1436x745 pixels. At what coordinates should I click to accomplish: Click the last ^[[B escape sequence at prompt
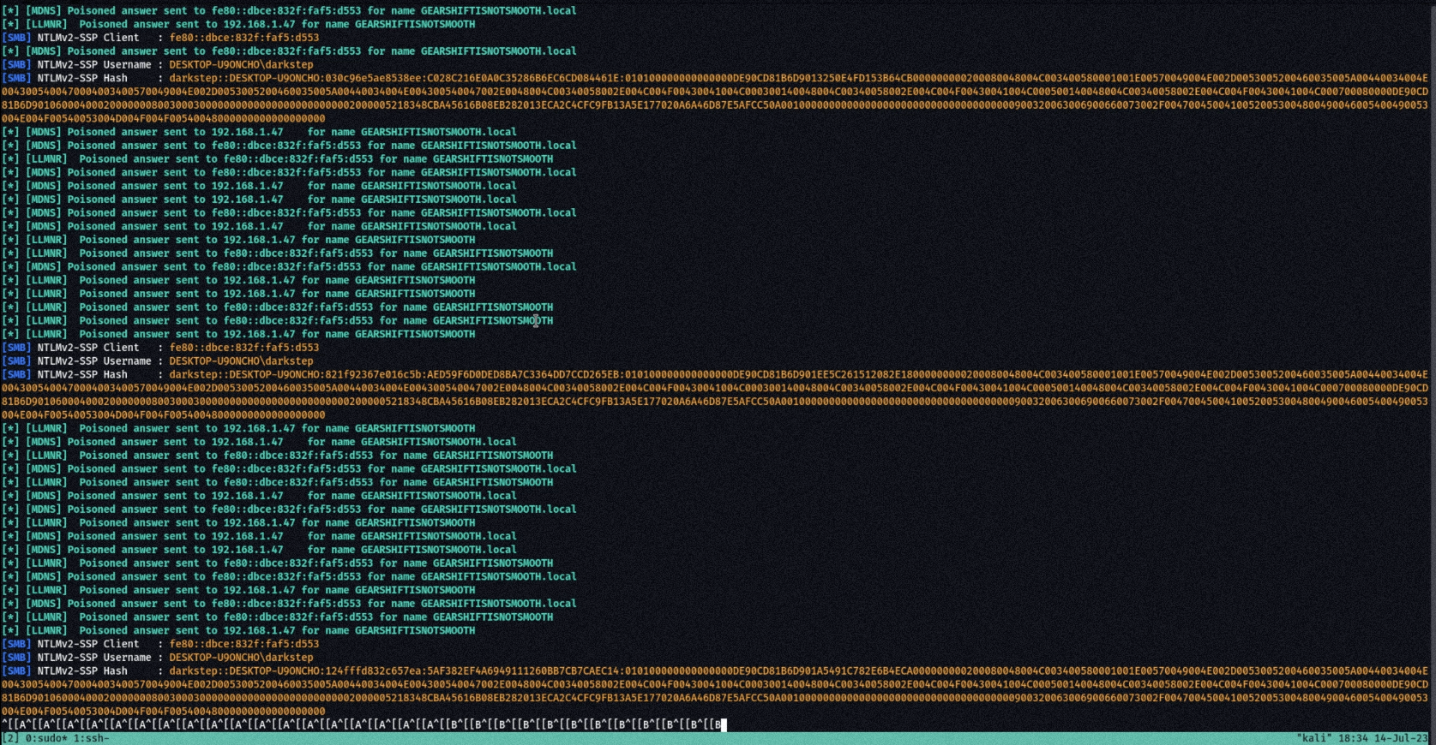coord(709,724)
